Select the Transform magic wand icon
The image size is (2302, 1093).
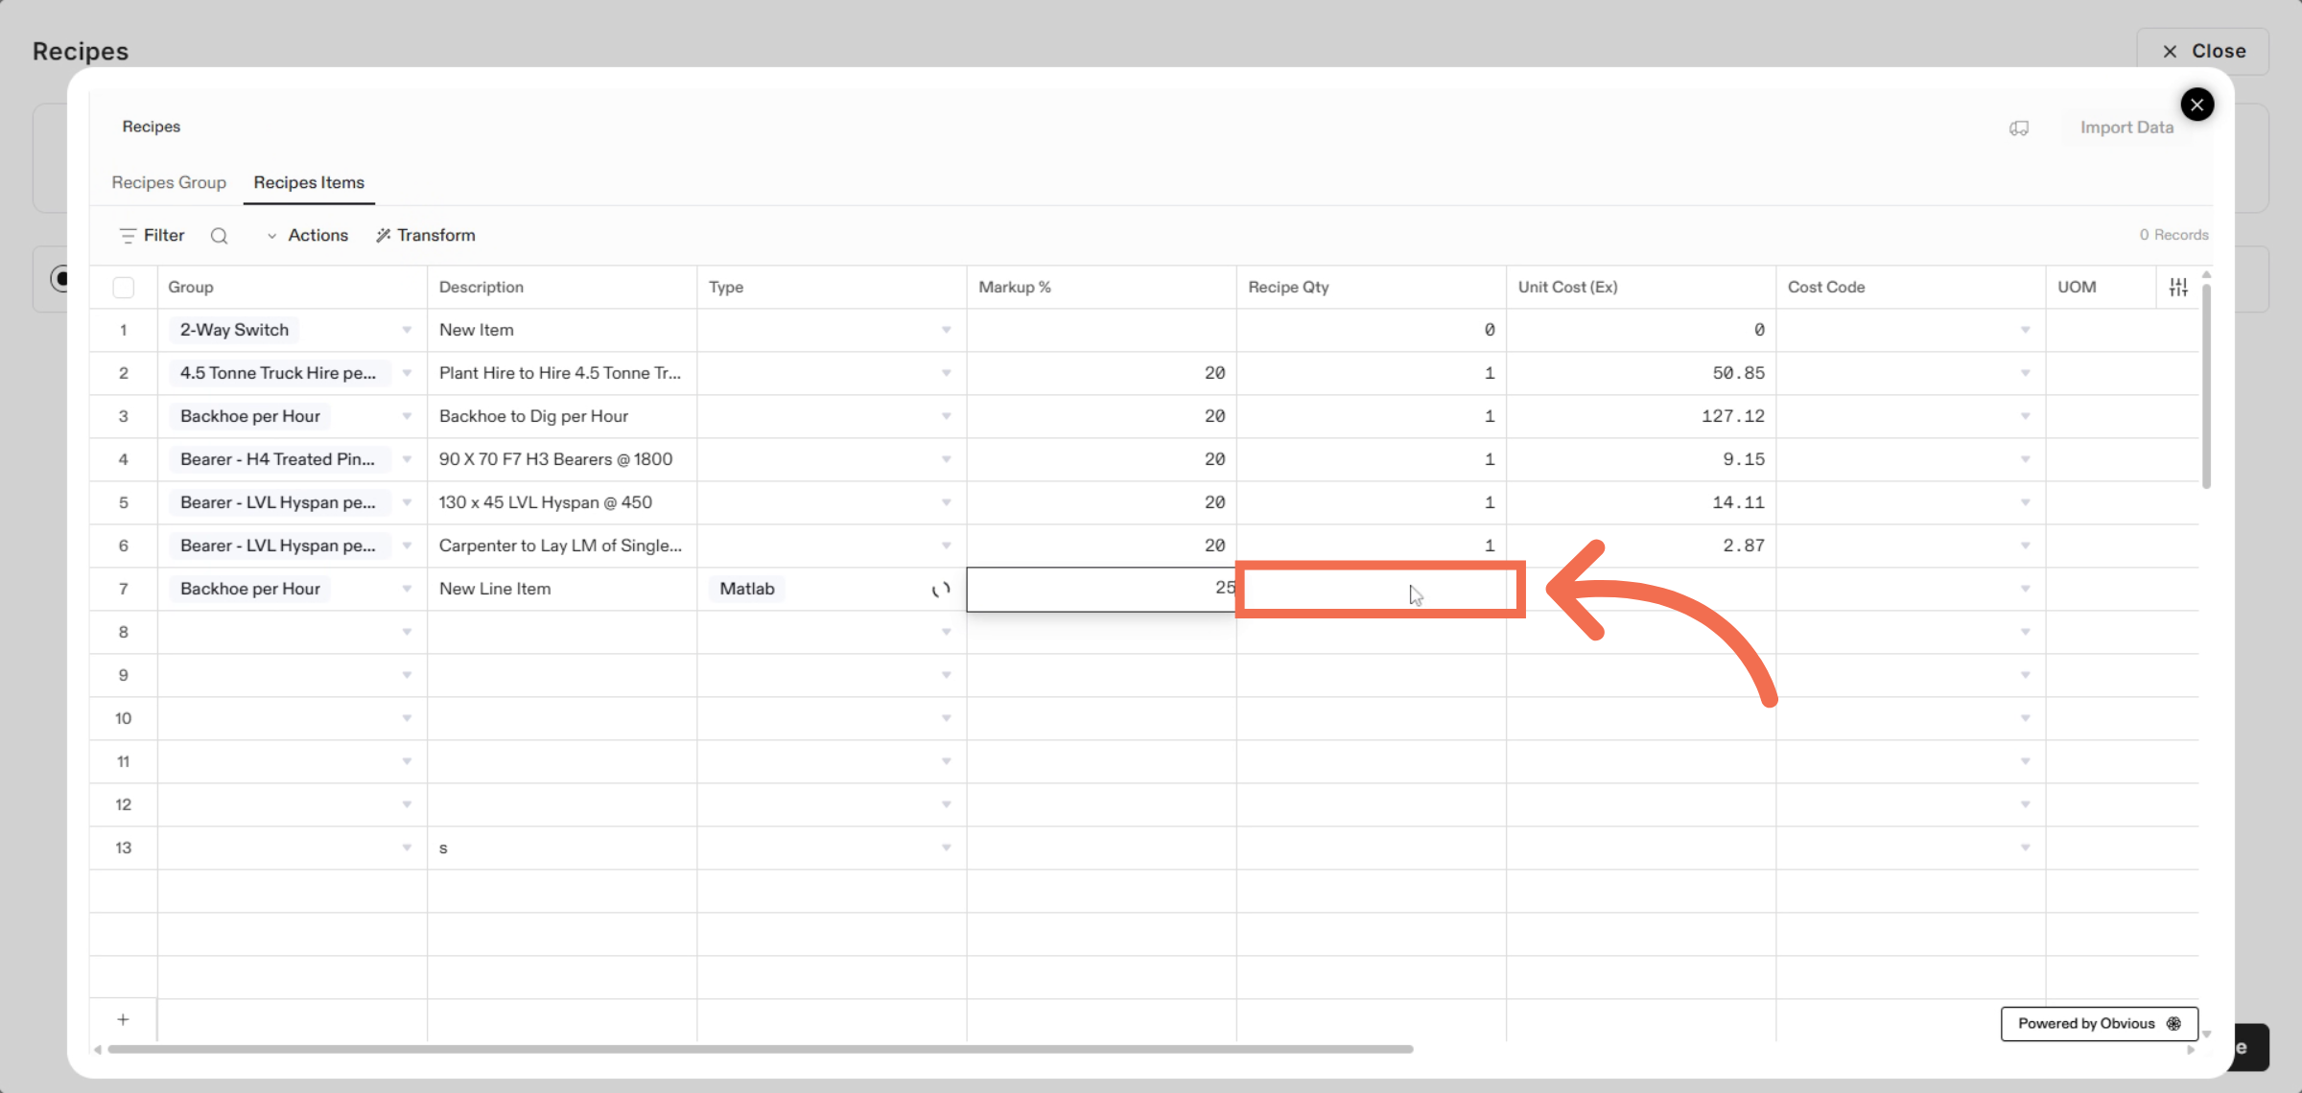click(382, 235)
